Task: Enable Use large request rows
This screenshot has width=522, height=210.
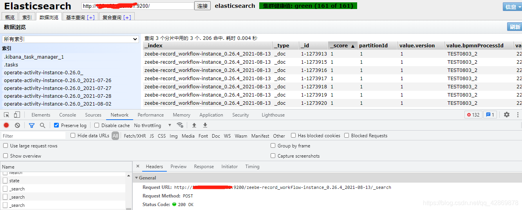Action: pos(5,145)
